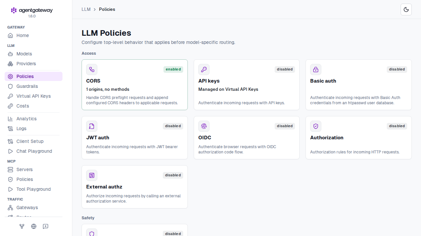
Task: Open Logs page
Action: [34, 128]
